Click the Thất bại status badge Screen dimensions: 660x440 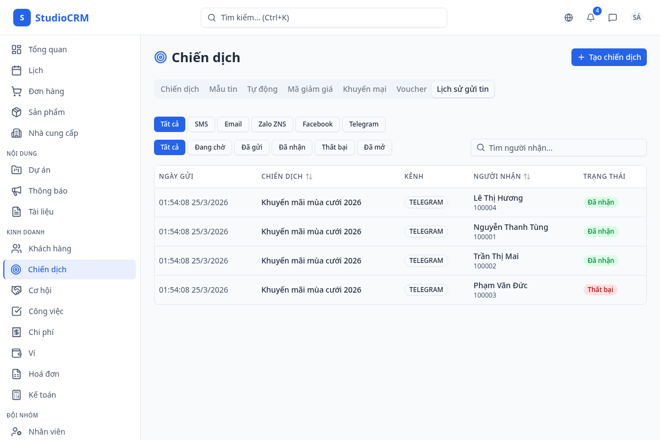[x=600, y=290]
